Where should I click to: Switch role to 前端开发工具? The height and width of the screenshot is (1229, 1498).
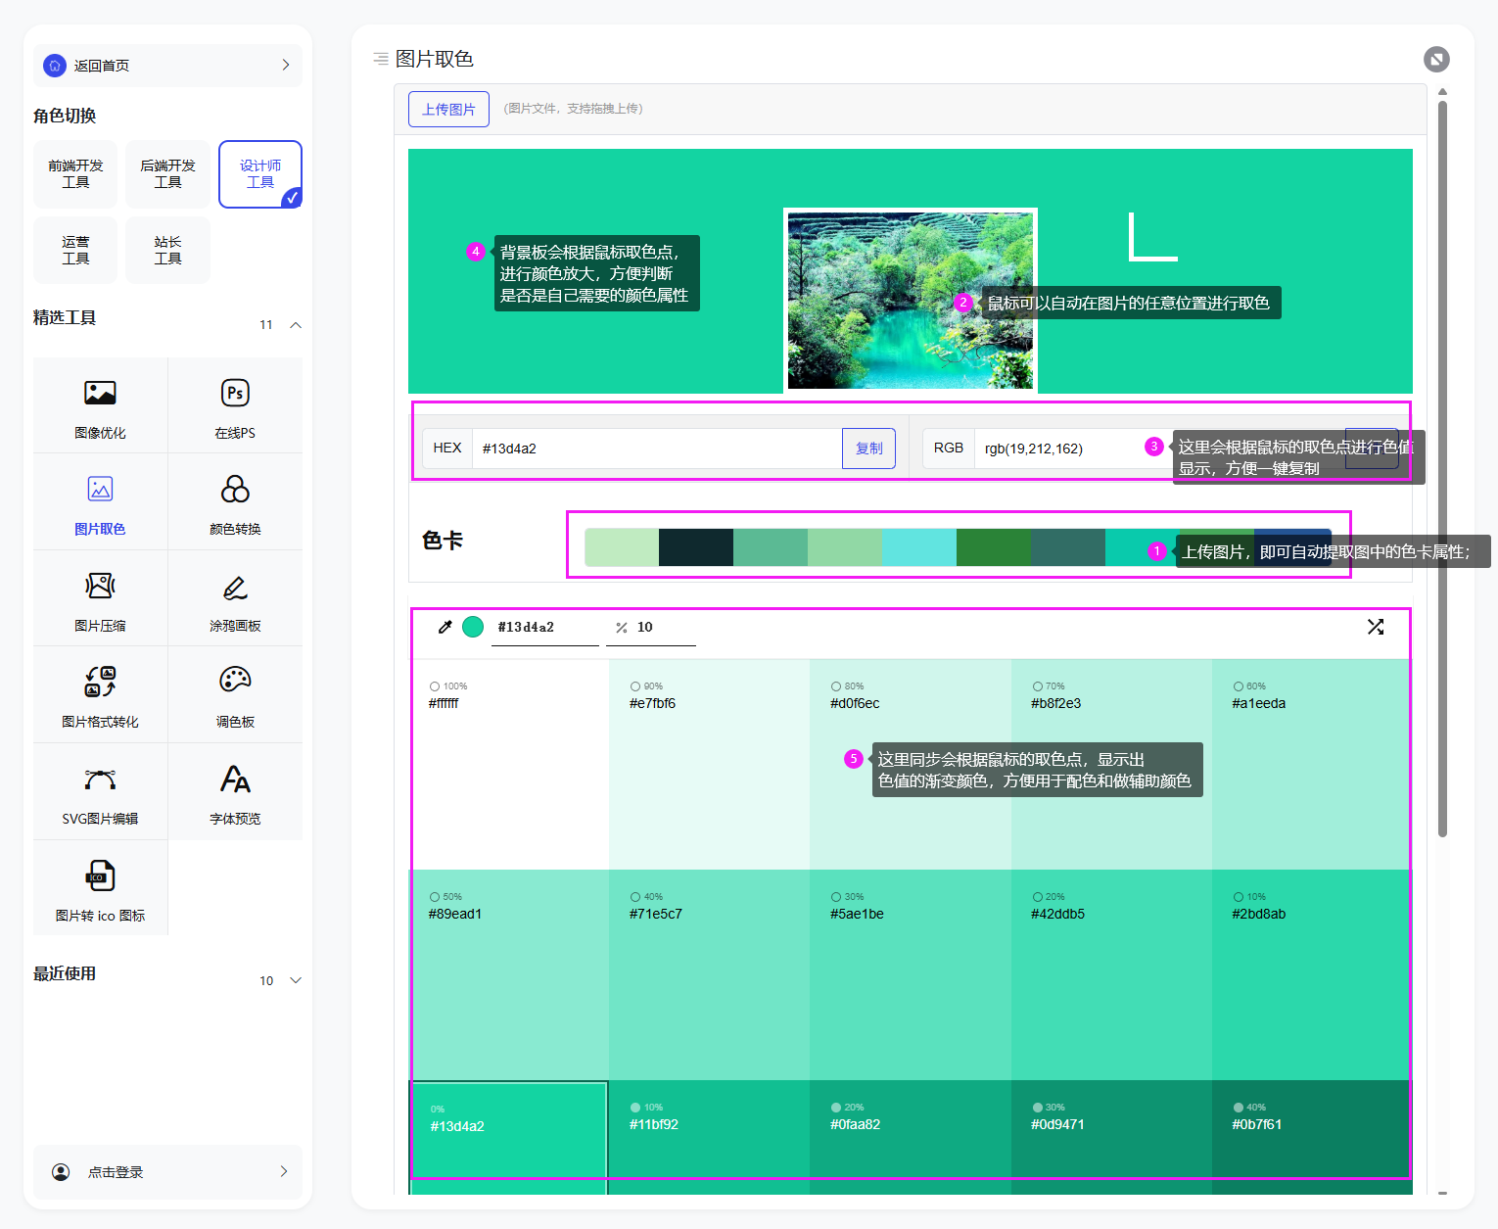(x=75, y=174)
